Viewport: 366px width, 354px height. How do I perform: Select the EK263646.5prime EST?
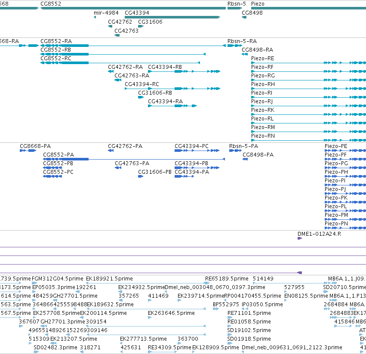pos(171,313)
